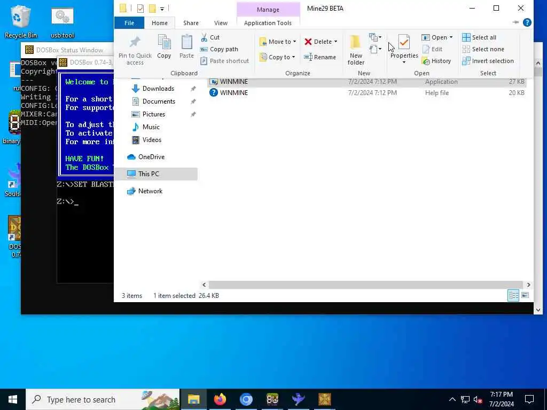This screenshot has height=410, width=547.
Task: Click scroll down arrow of DOSBox Status Window
Action: tap(538, 310)
